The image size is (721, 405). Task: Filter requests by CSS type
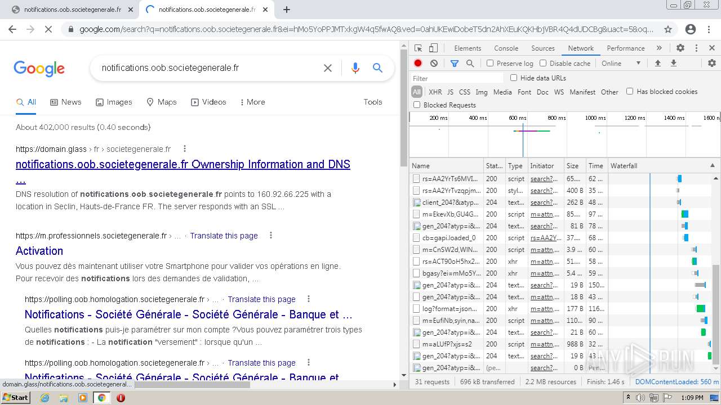coord(465,92)
